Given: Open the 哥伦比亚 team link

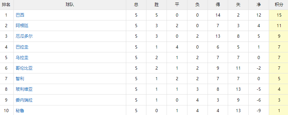Looking at the screenshot, I should click(x=24, y=68).
